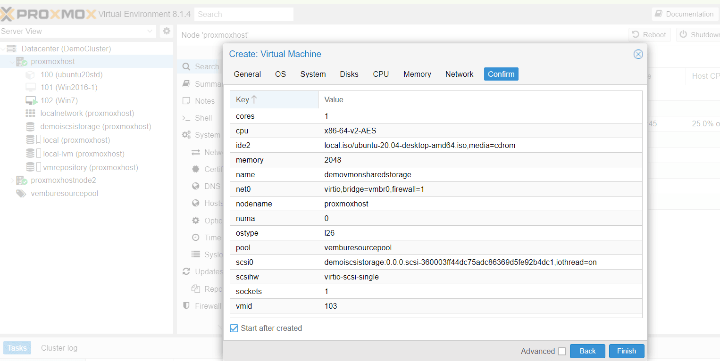Viewport: 720px width, 361px height.
Task: Click the top Search input field
Action: [x=244, y=14]
